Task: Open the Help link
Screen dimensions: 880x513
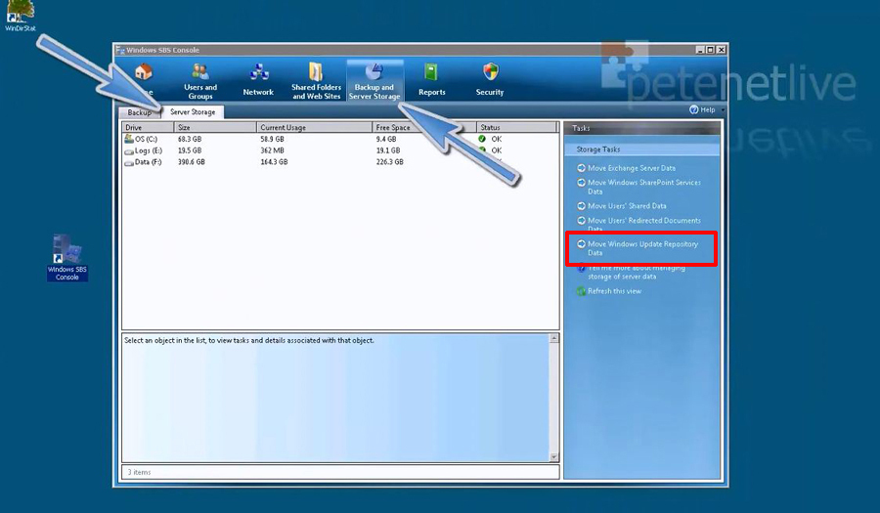Action: pos(708,109)
